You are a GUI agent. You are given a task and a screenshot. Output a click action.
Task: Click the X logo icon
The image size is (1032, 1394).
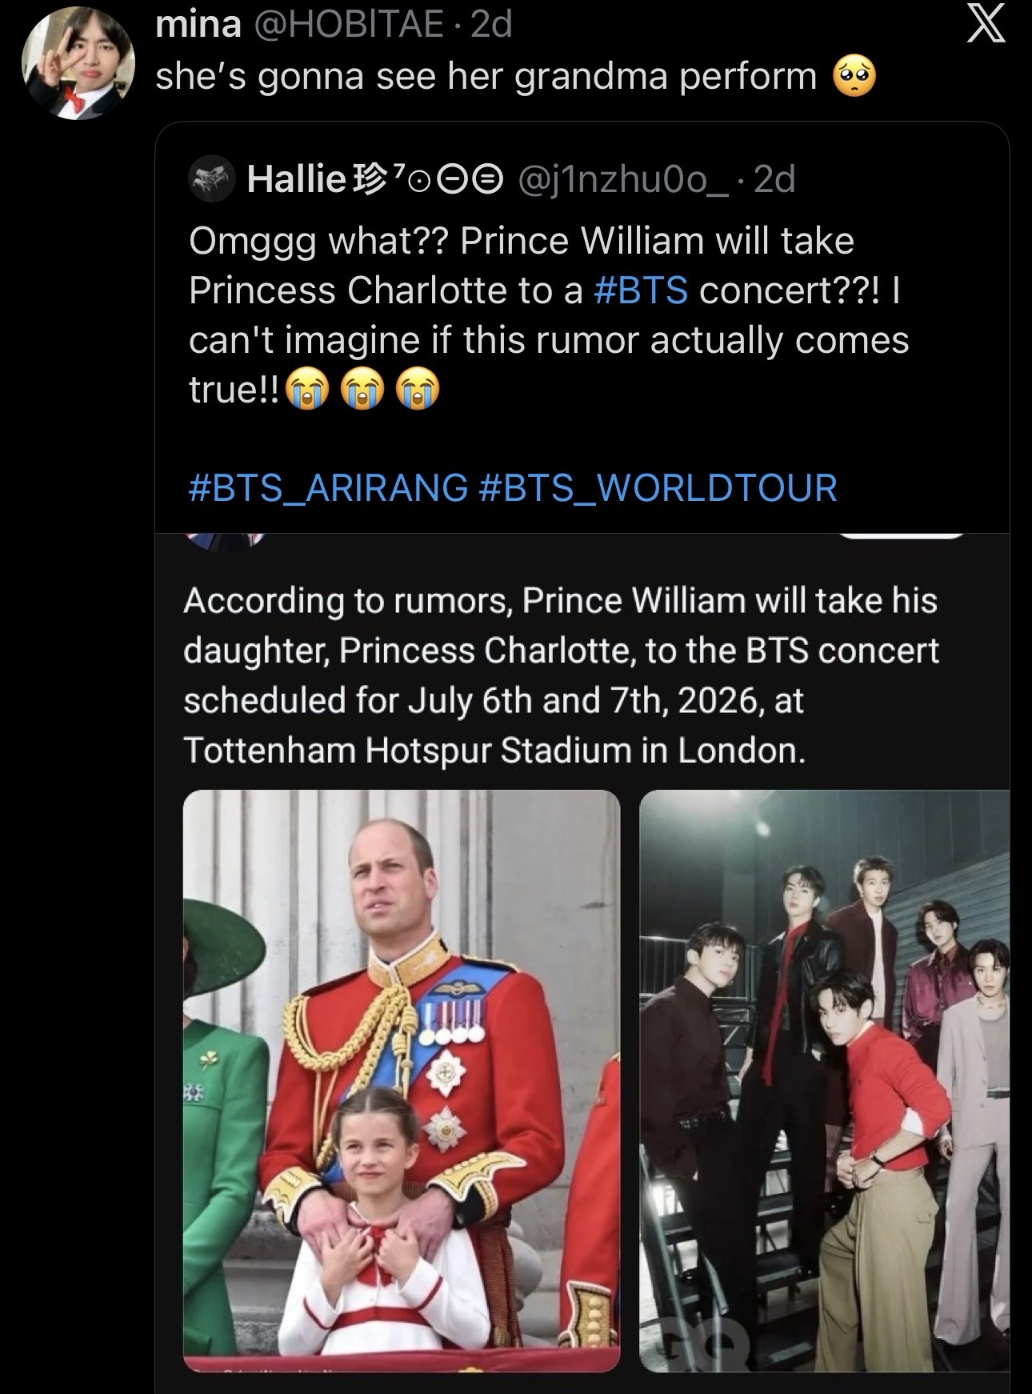click(x=986, y=27)
